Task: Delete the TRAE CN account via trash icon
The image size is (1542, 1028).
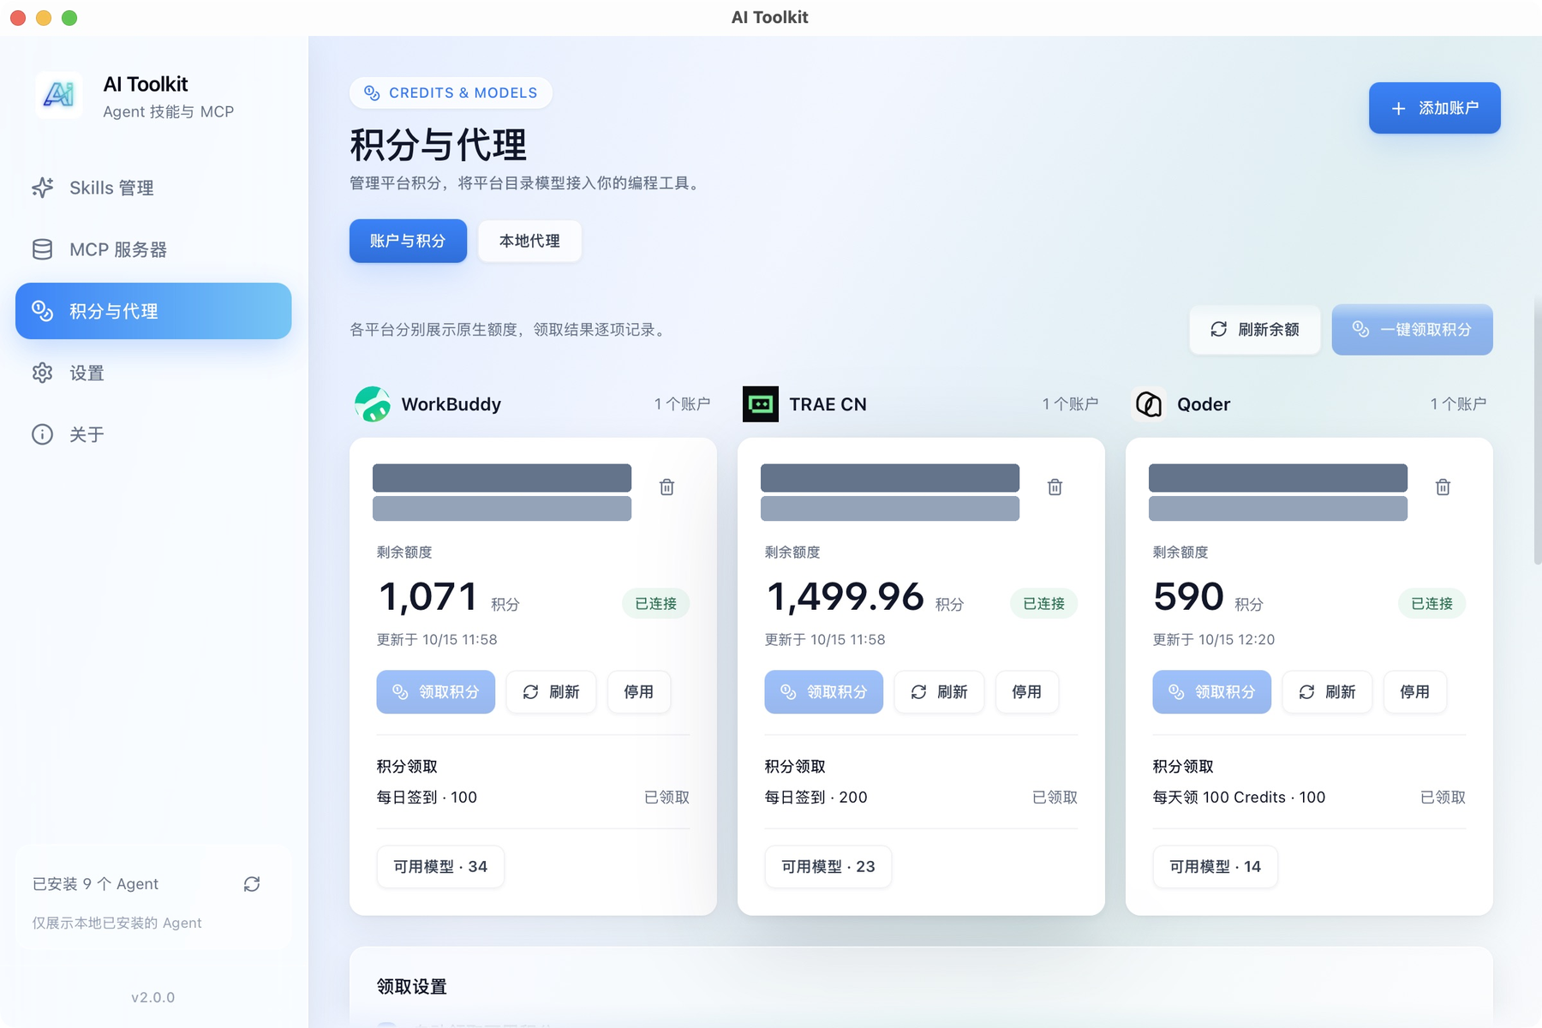Action: pyautogui.click(x=1055, y=487)
